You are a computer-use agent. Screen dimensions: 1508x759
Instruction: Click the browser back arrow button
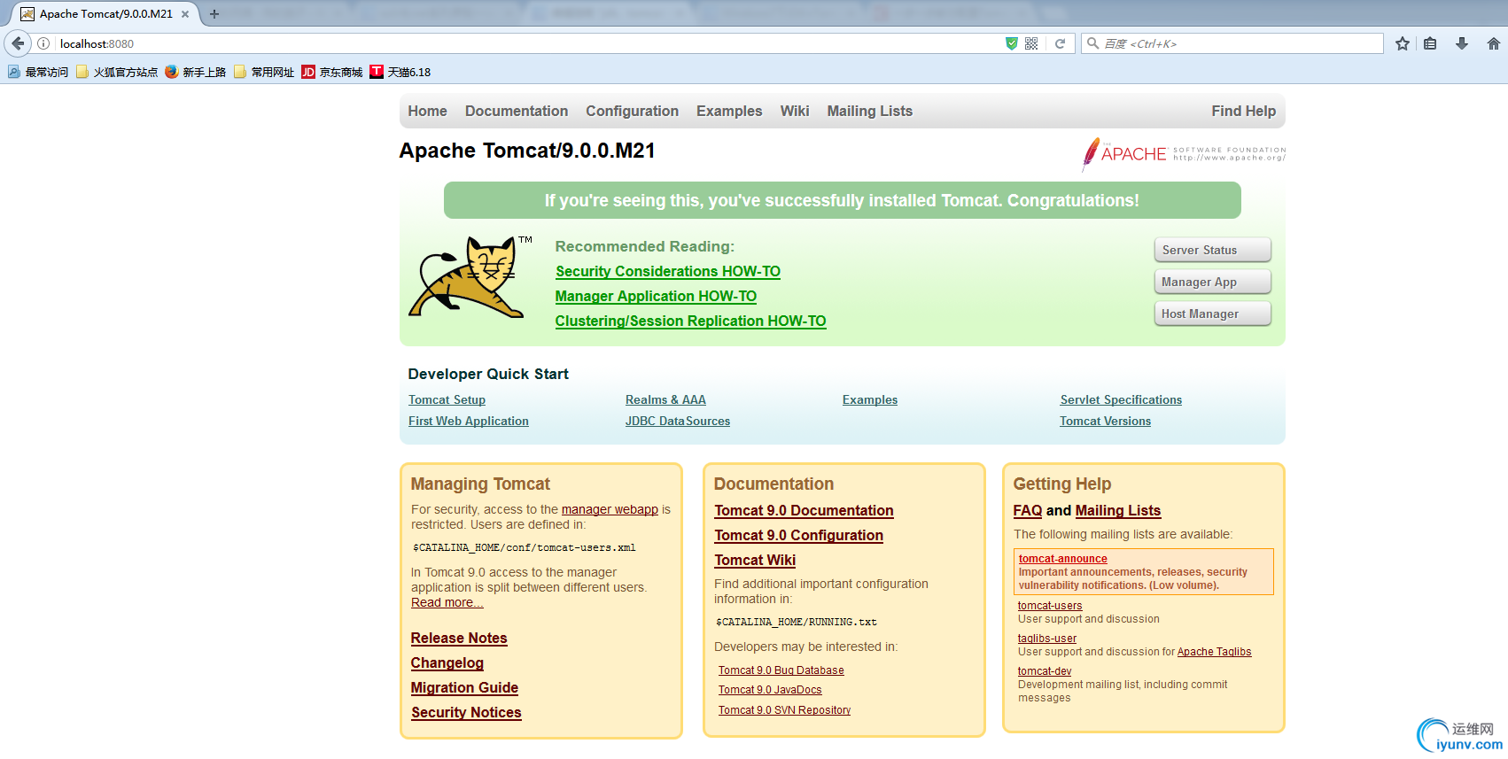pos(18,43)
